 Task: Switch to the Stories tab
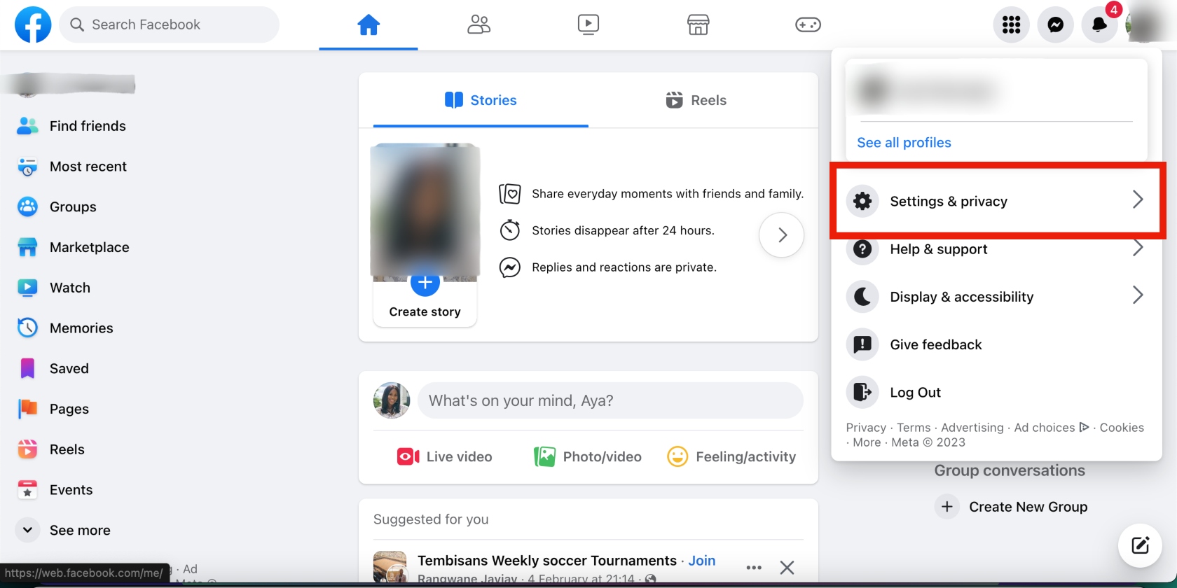click(x=481, y=100)
